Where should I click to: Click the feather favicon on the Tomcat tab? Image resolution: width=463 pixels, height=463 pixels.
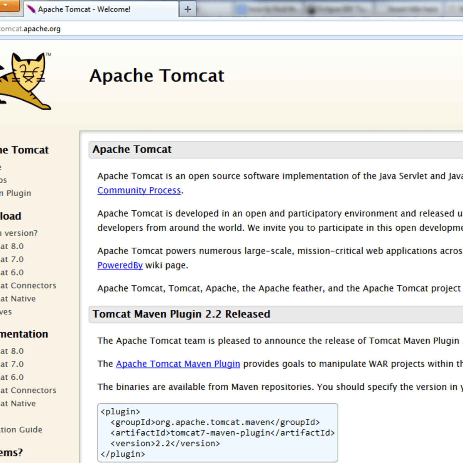click(x=31, y=9)
